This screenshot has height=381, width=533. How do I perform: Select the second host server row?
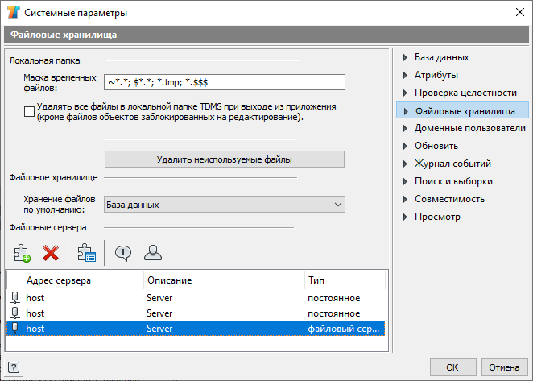[196, 313]
